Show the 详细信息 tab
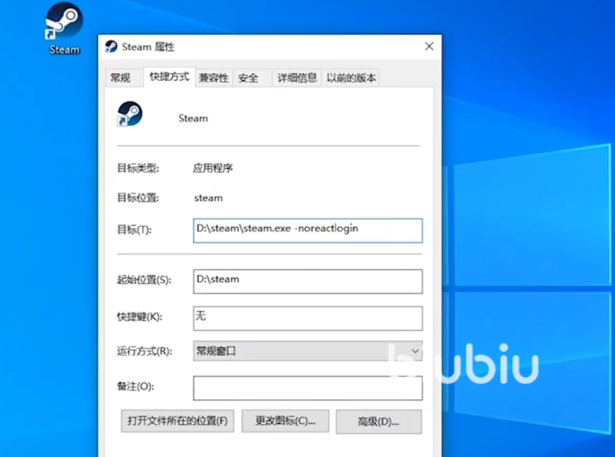 click(296, 78)
